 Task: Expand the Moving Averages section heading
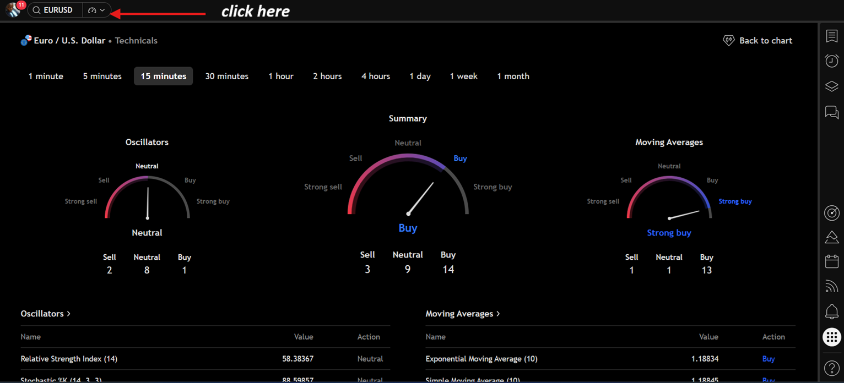[463, 314]
